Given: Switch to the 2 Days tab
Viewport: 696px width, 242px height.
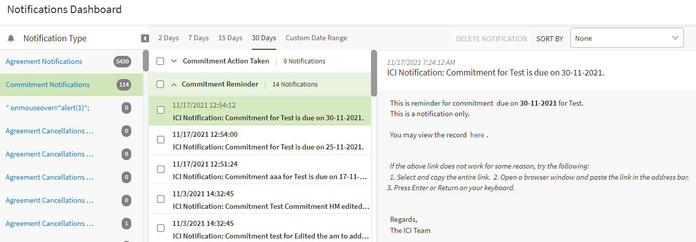Looking at the screenshot, I should [169, 38].
